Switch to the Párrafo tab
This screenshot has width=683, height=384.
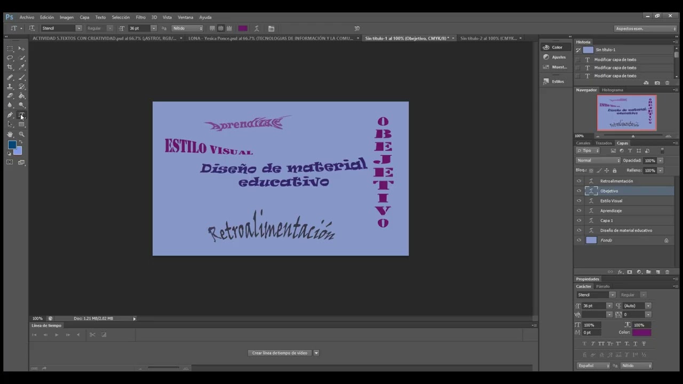[602, 286]
